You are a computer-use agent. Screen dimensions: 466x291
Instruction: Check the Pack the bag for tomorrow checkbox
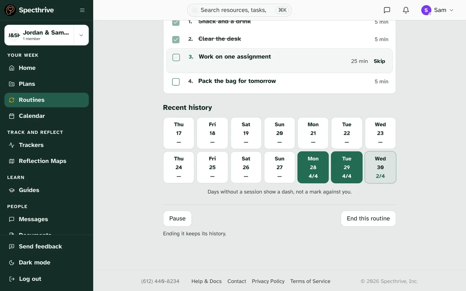176,82
